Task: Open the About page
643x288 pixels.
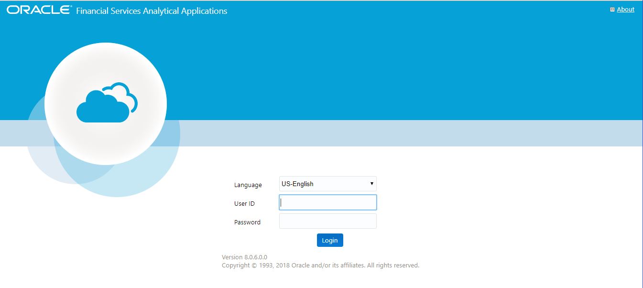Action: [625, 9]
